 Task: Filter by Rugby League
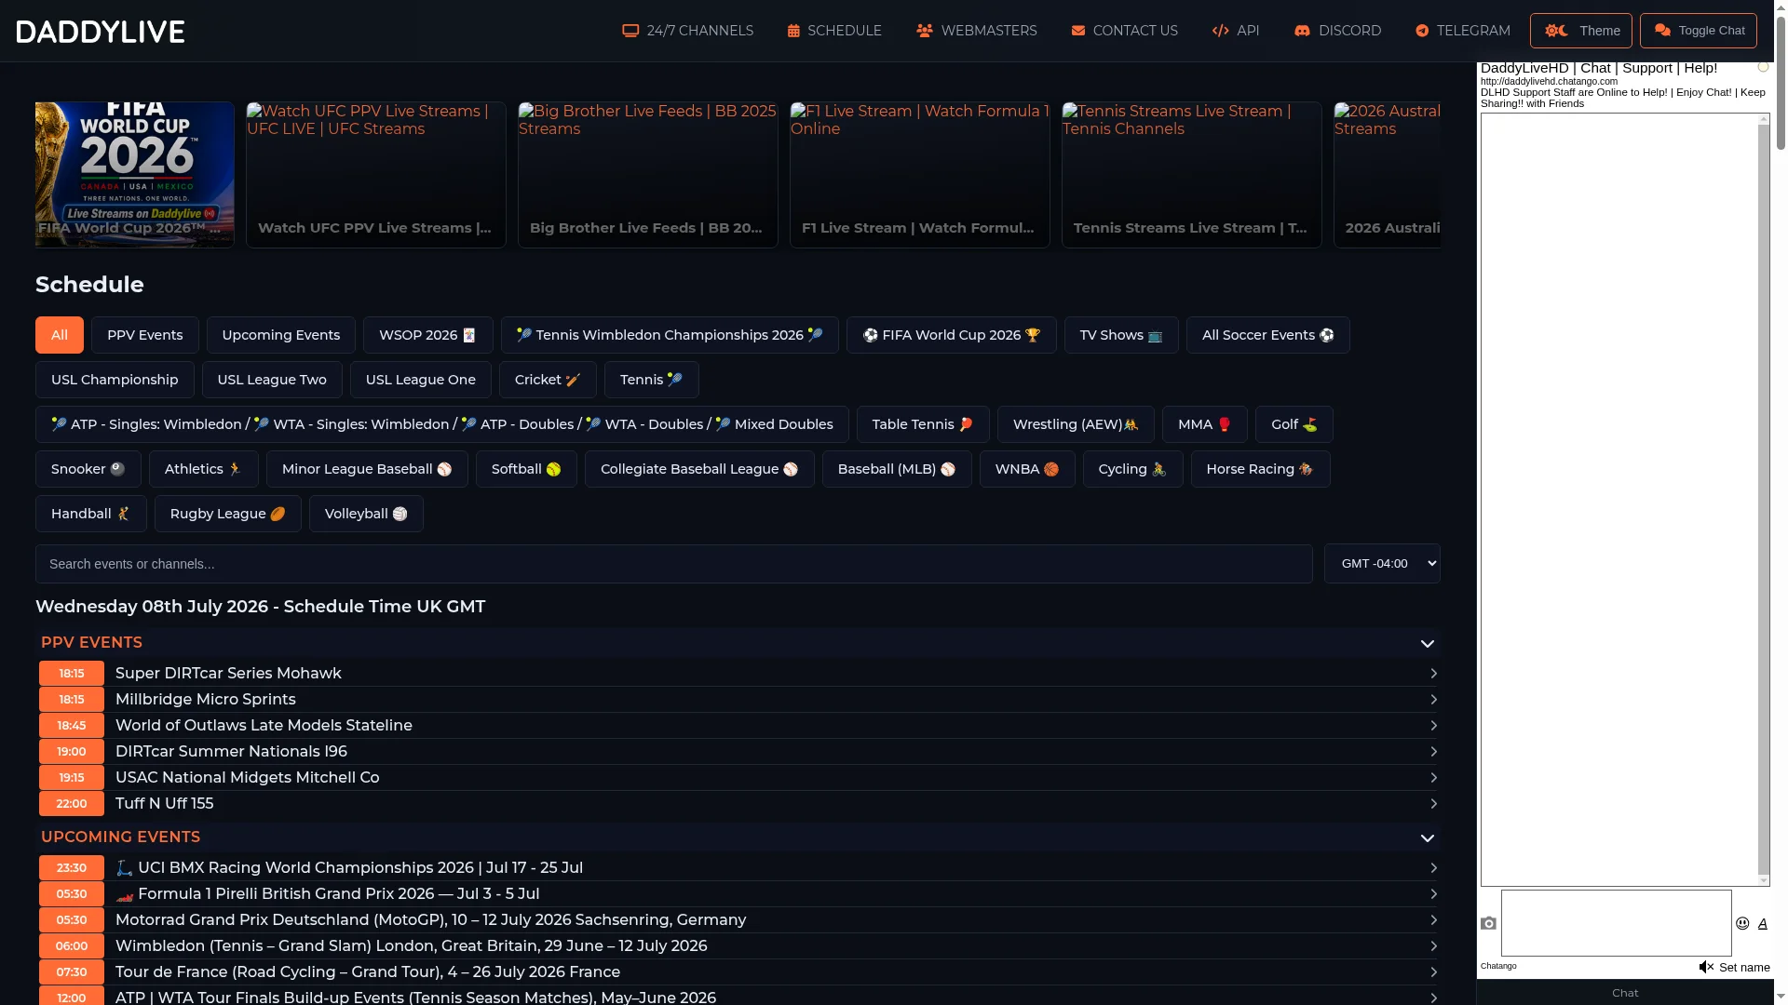point(228,514)
